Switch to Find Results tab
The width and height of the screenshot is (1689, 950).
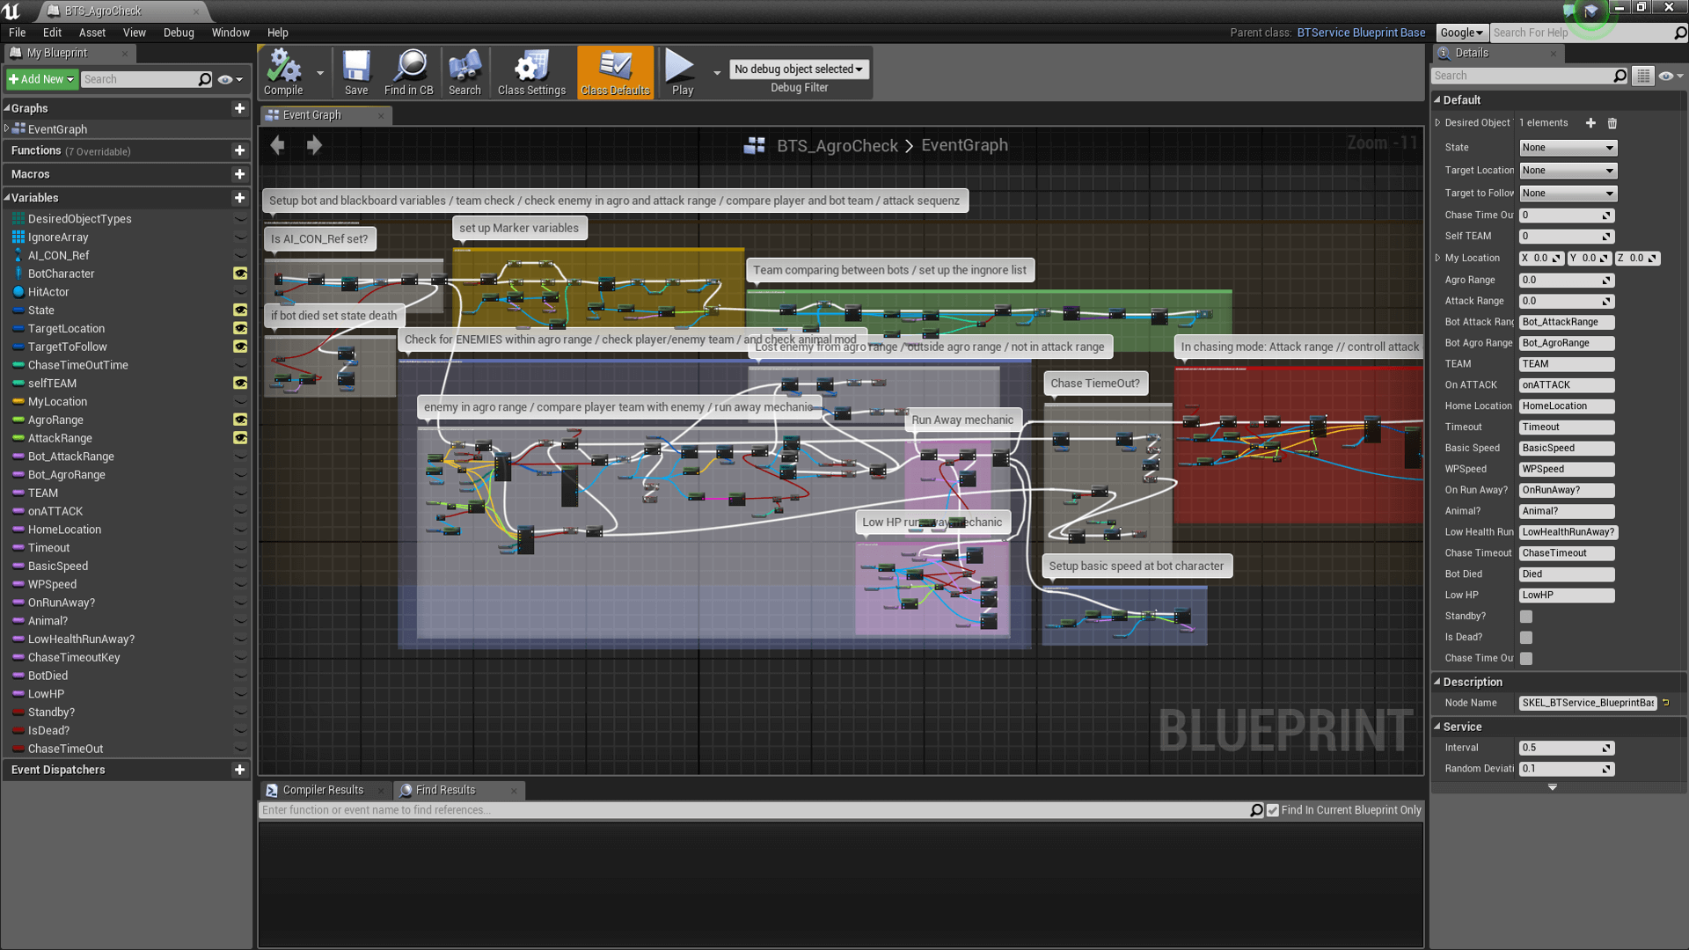click(x=446, y=790)
